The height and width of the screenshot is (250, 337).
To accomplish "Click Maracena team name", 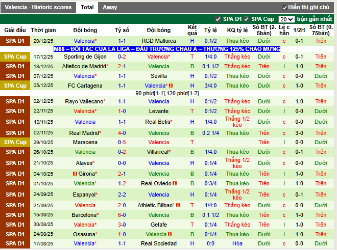I will click(x=85, y=142).
